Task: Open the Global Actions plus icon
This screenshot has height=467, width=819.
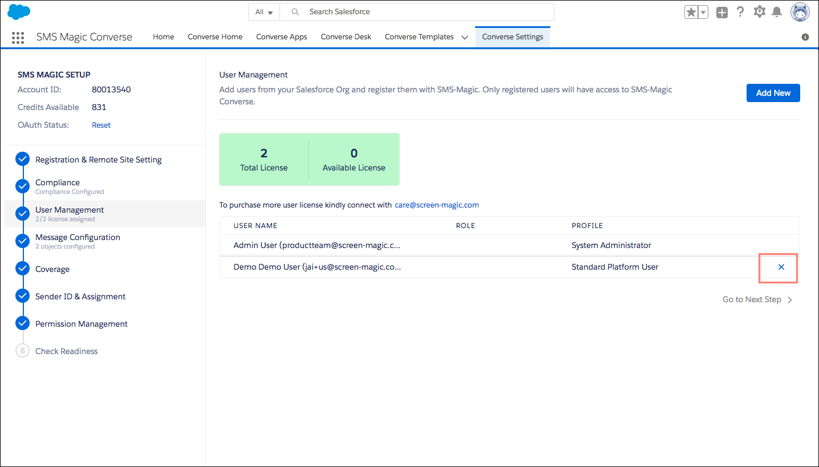Action: coord(722,12)
